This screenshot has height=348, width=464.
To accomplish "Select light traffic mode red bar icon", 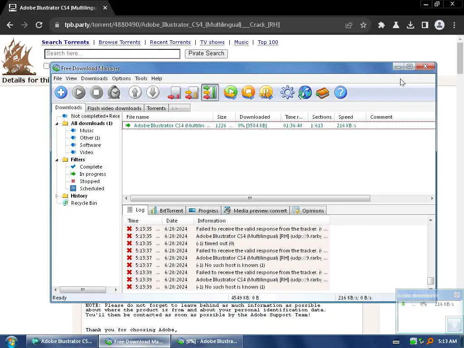I will 174,92.
